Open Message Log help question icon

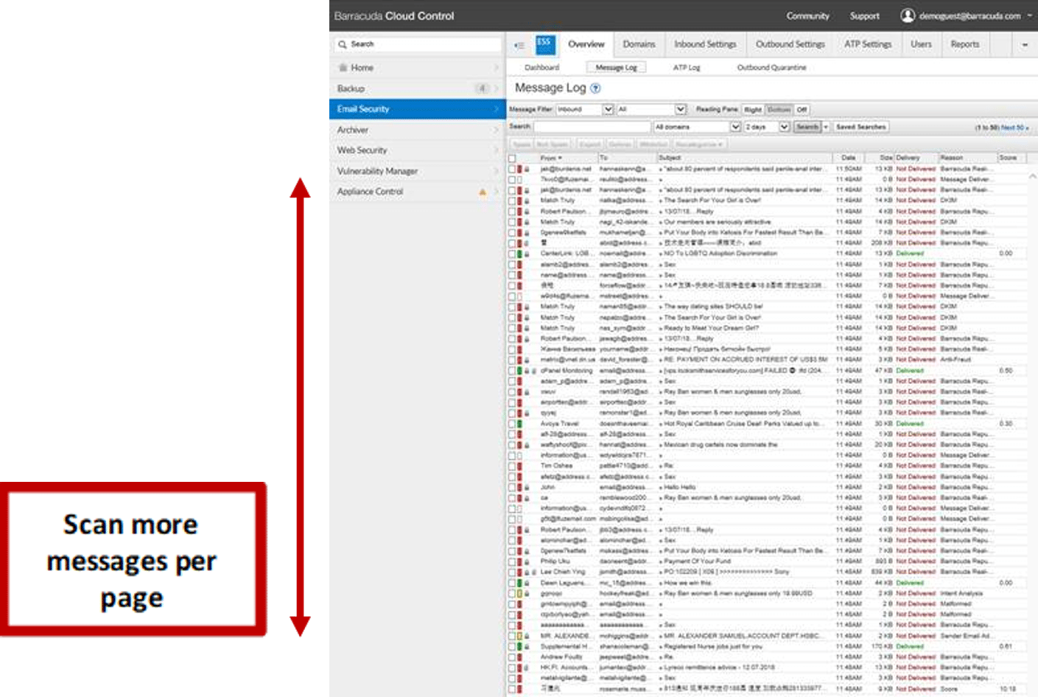tap(595, 88)
